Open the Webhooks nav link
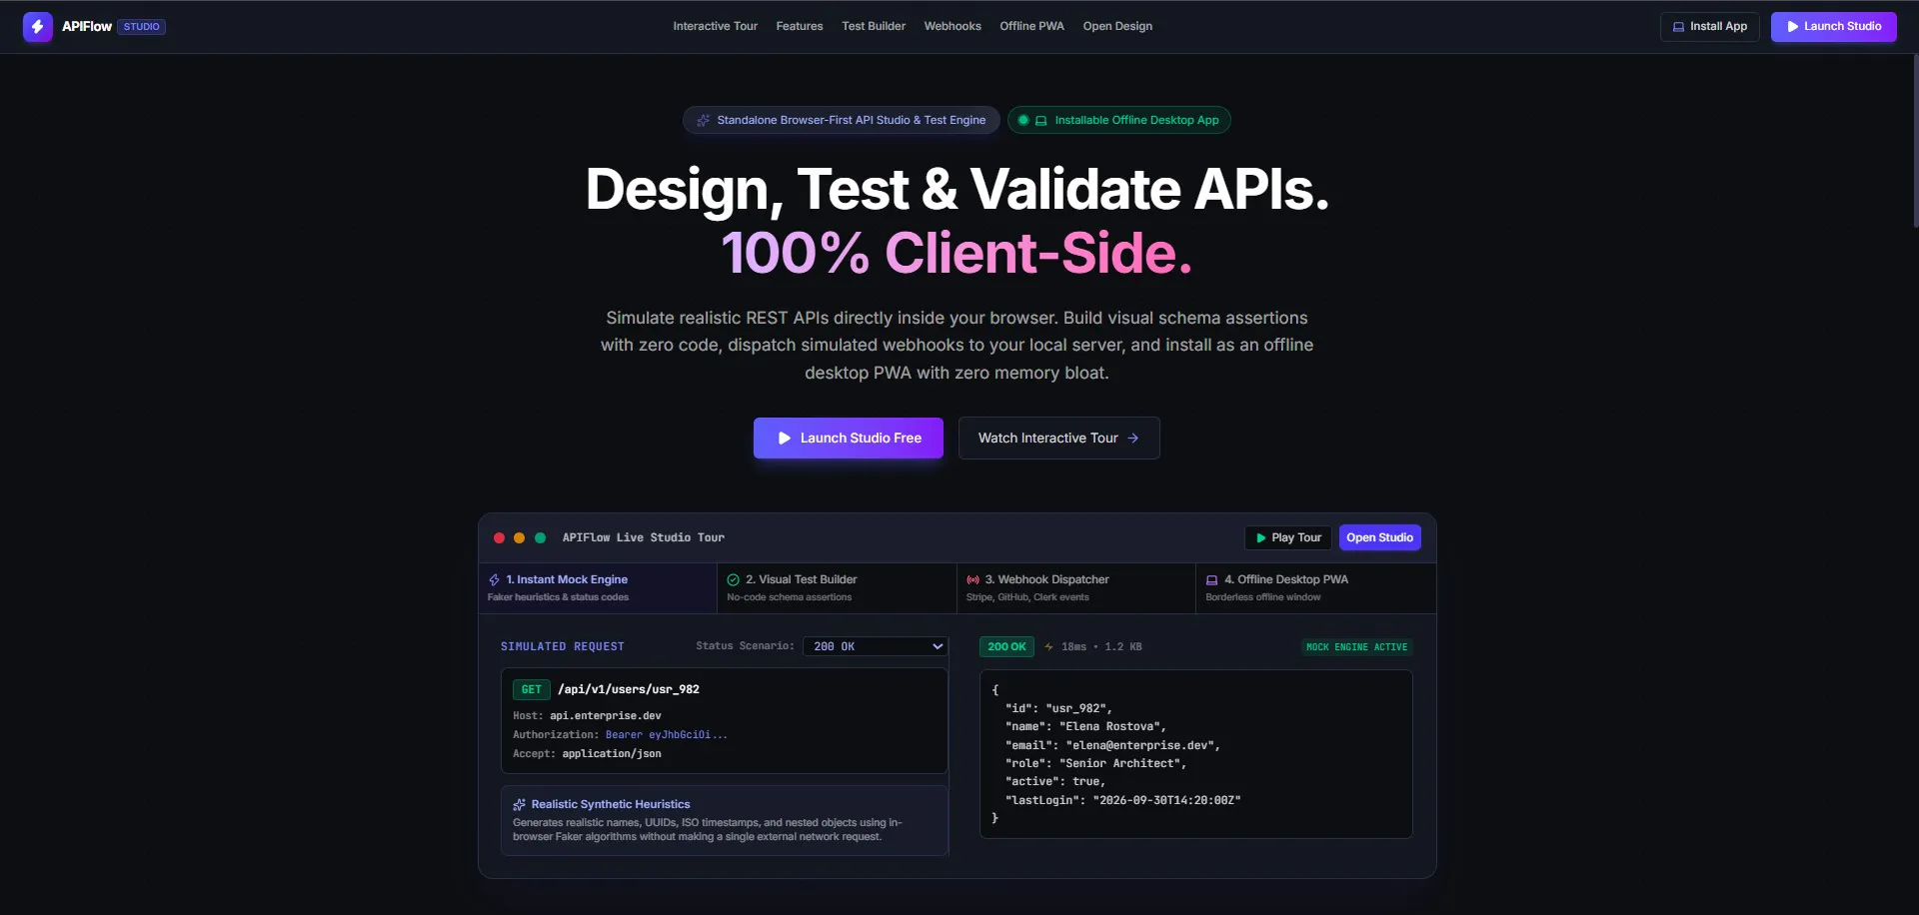The width and height of the screenshot is (1919, 915). click(953, 27)
